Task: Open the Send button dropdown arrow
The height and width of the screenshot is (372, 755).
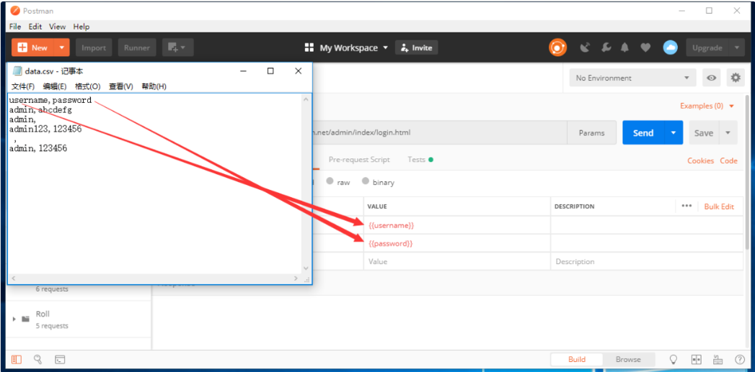Action: pyautogui.click(x=674, y=132)
